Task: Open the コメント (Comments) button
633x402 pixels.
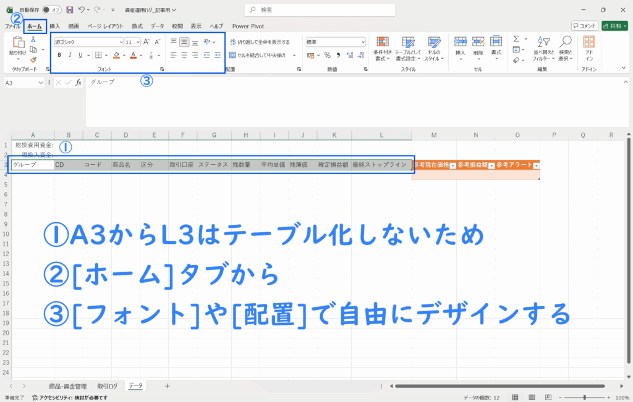Action: pos(584,26)
